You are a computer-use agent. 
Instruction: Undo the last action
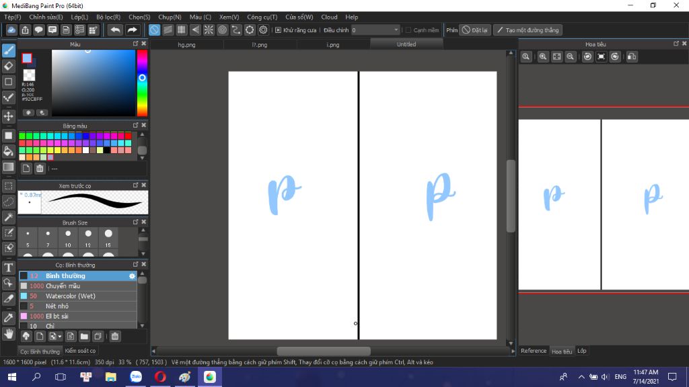tap(115, 30)
